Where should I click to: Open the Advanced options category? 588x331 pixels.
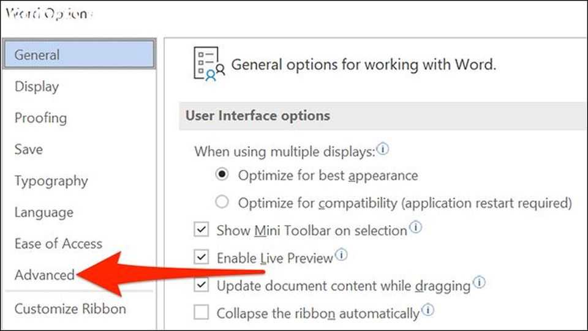pos(44,275)
